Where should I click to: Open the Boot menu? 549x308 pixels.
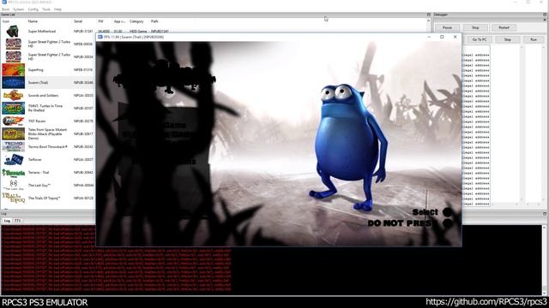click(x=6, y=9)
